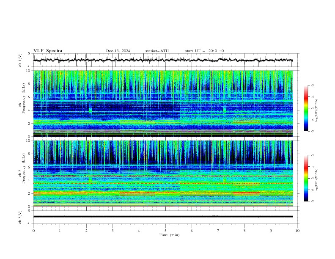
Task: Click the log(PSD) label beside ch.2 color bar
Action: pos(317,180)
